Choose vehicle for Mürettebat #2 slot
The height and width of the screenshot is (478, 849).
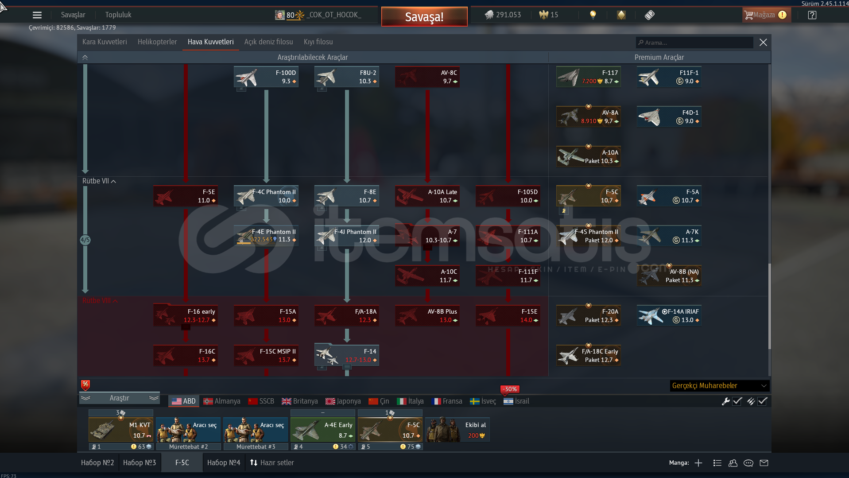188,430
